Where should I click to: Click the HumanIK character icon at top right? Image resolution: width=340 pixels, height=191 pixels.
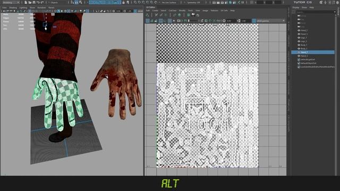click(x=326, y=2)
